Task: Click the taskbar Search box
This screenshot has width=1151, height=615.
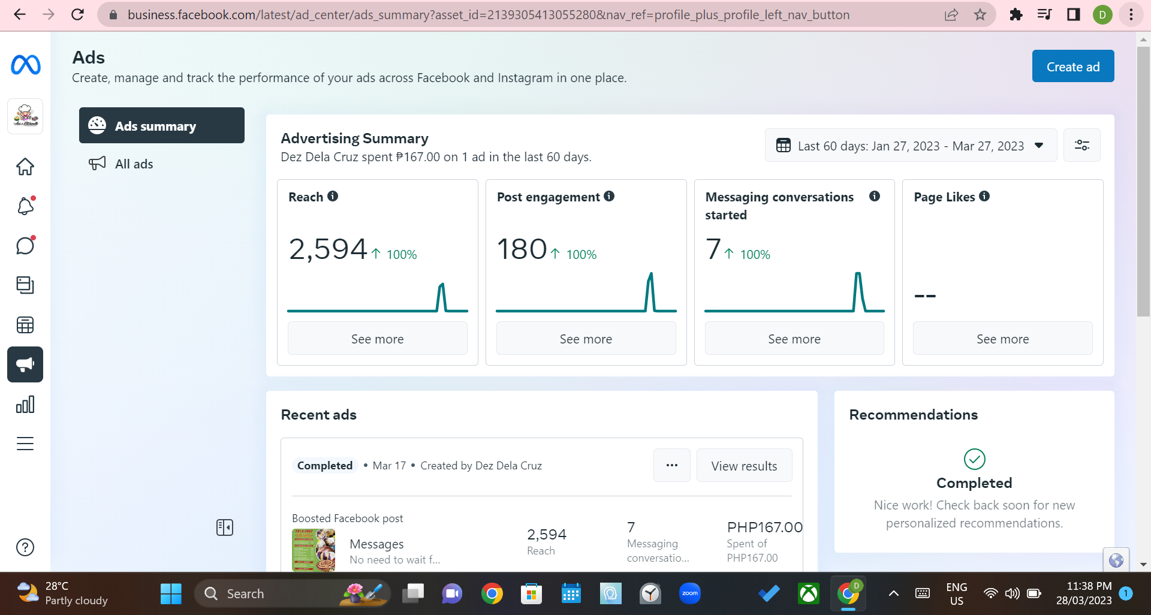Action: 293,593
